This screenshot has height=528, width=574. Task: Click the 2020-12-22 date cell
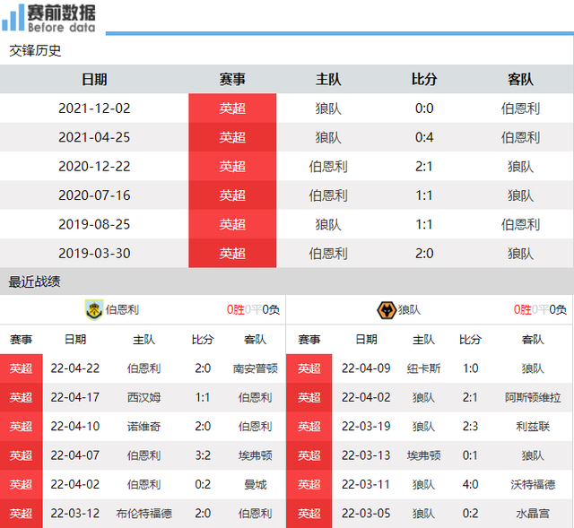[94, 167]
